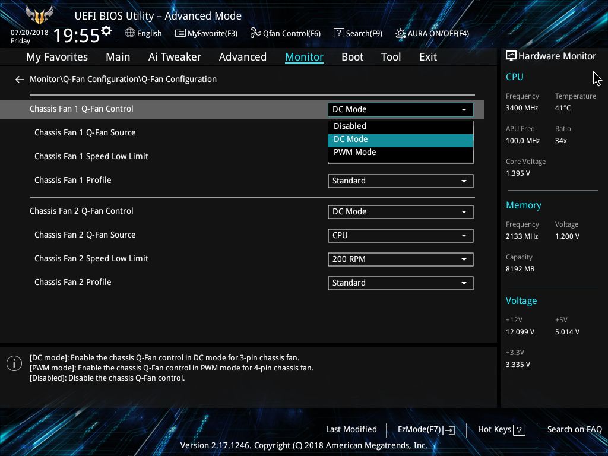Click the MyFavorite list icon
The image size is (608, 456).
[180, 33]
